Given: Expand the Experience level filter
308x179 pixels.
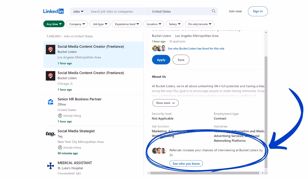Looking at the screenshot, I should coord(127,24).
